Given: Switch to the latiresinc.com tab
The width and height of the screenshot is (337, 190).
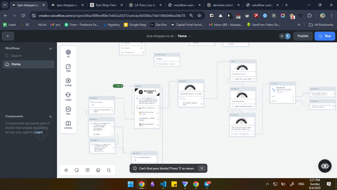Looking at the screenshot, I should click(223, 5).
